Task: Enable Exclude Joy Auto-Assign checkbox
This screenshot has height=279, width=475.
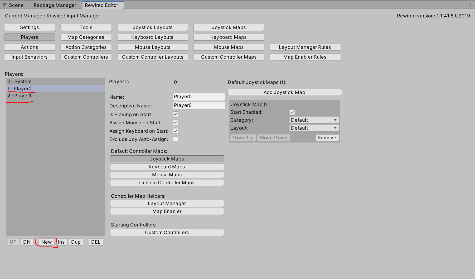Action: tap(176, 139)
